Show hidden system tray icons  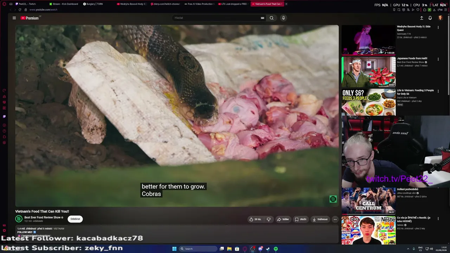point(408,249)
